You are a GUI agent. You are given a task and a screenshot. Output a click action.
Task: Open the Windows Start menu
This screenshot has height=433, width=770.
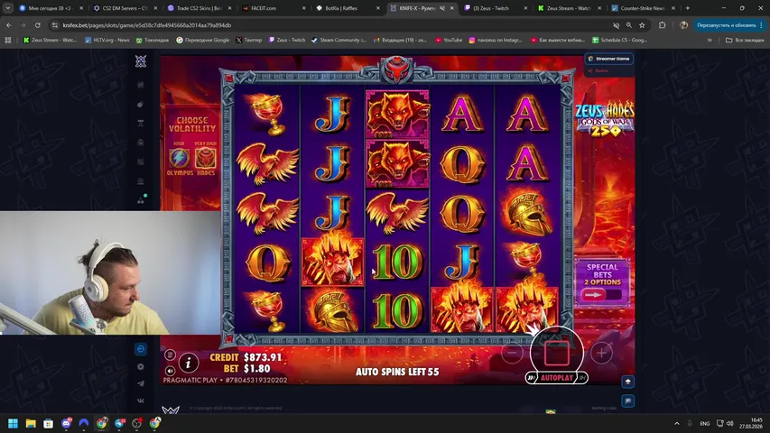[x=14, y=423]
